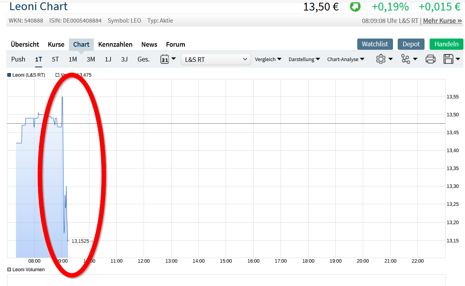The width and height of the screenshot is (465, 286).
Task: Switch to the Kurse tab
Action: 56,44
